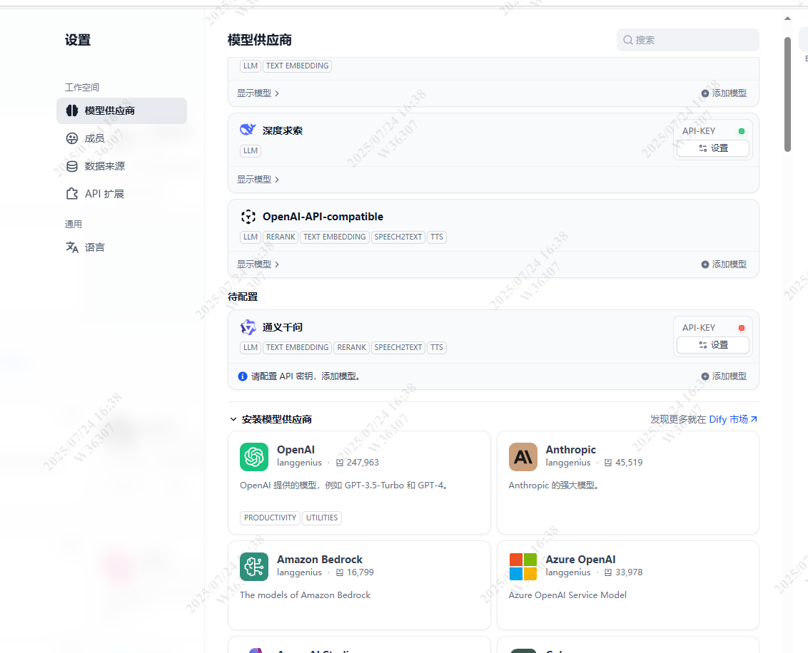Screen dimensions: 808x653
Task: Click 添加模型 for OpenAI-API-compatible
Action: click(724, 264)
